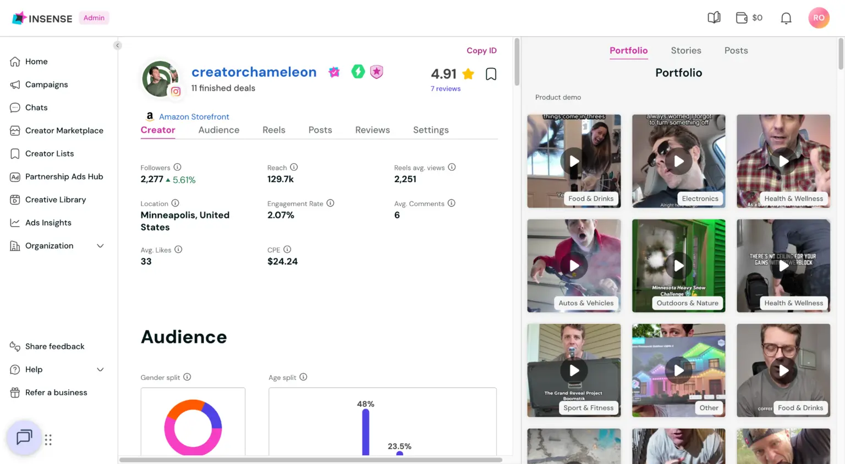Open Ads Insights in the sidebar

[40, 223]
